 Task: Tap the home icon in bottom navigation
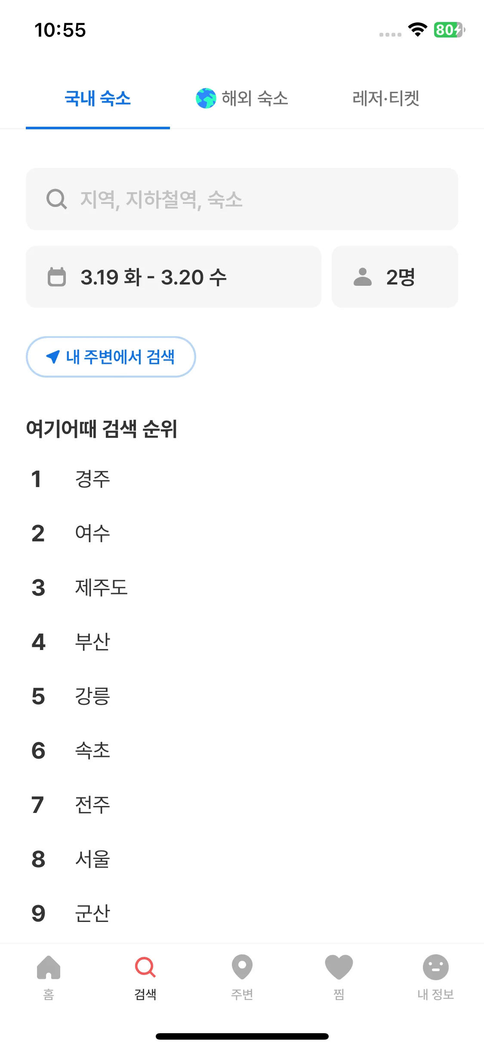click(49, 967)
